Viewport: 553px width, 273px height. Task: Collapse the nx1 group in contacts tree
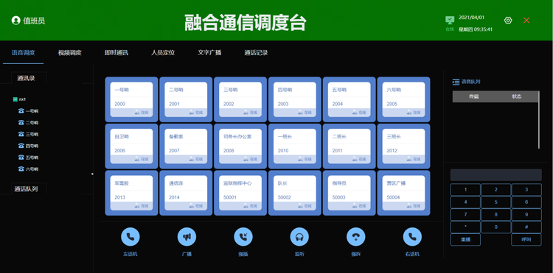click(x=15, y=99)
